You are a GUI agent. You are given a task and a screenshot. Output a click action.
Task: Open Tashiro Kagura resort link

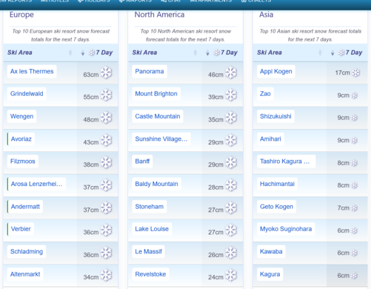click(286, 162)
